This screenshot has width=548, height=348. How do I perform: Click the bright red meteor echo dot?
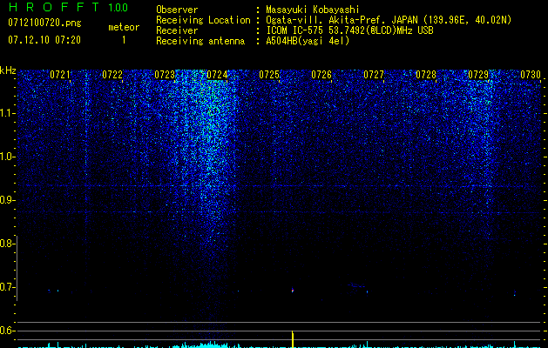pos(293,290)
